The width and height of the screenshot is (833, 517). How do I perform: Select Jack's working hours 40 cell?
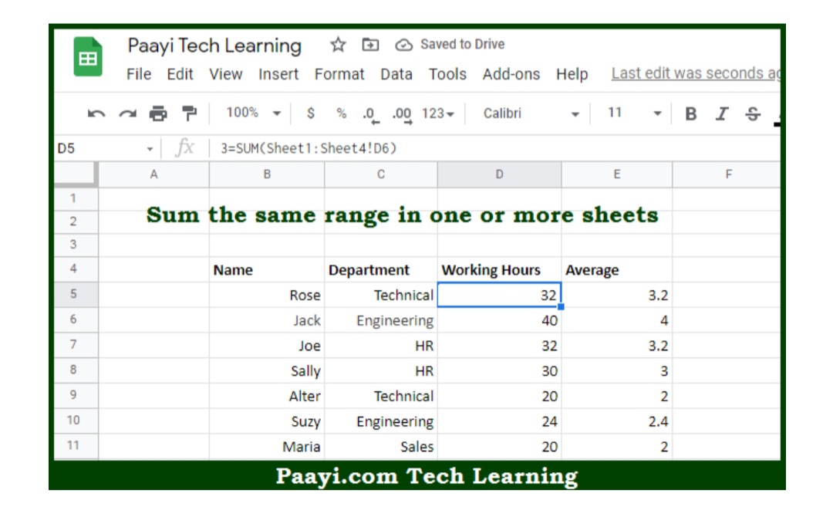pos(499,320)
